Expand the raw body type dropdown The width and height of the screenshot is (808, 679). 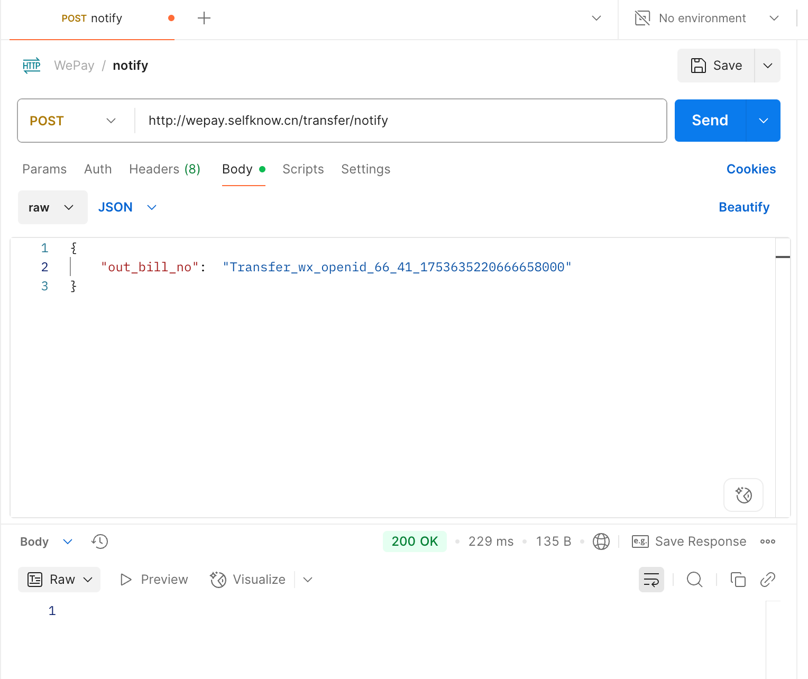pos(52,207)
